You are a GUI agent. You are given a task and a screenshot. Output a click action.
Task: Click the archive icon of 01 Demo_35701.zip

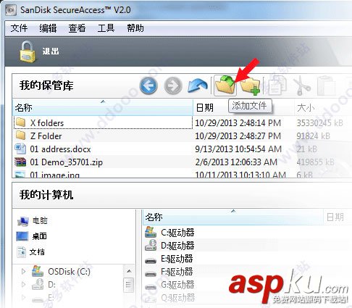pos(20,162)
